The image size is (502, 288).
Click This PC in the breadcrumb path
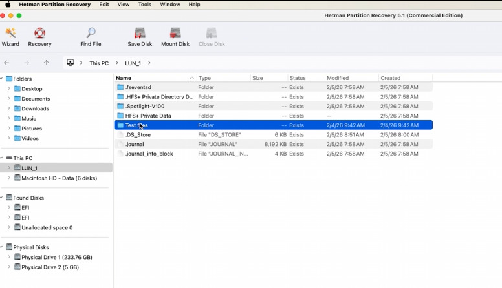coord(99,63)
